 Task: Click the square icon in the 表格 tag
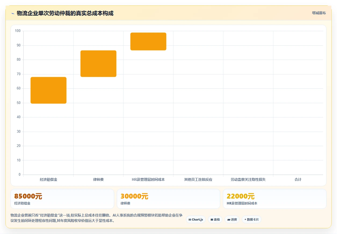[212, 219]
